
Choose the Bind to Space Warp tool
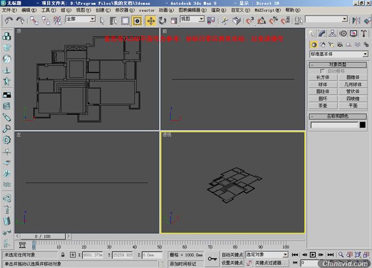pos(57,21)
